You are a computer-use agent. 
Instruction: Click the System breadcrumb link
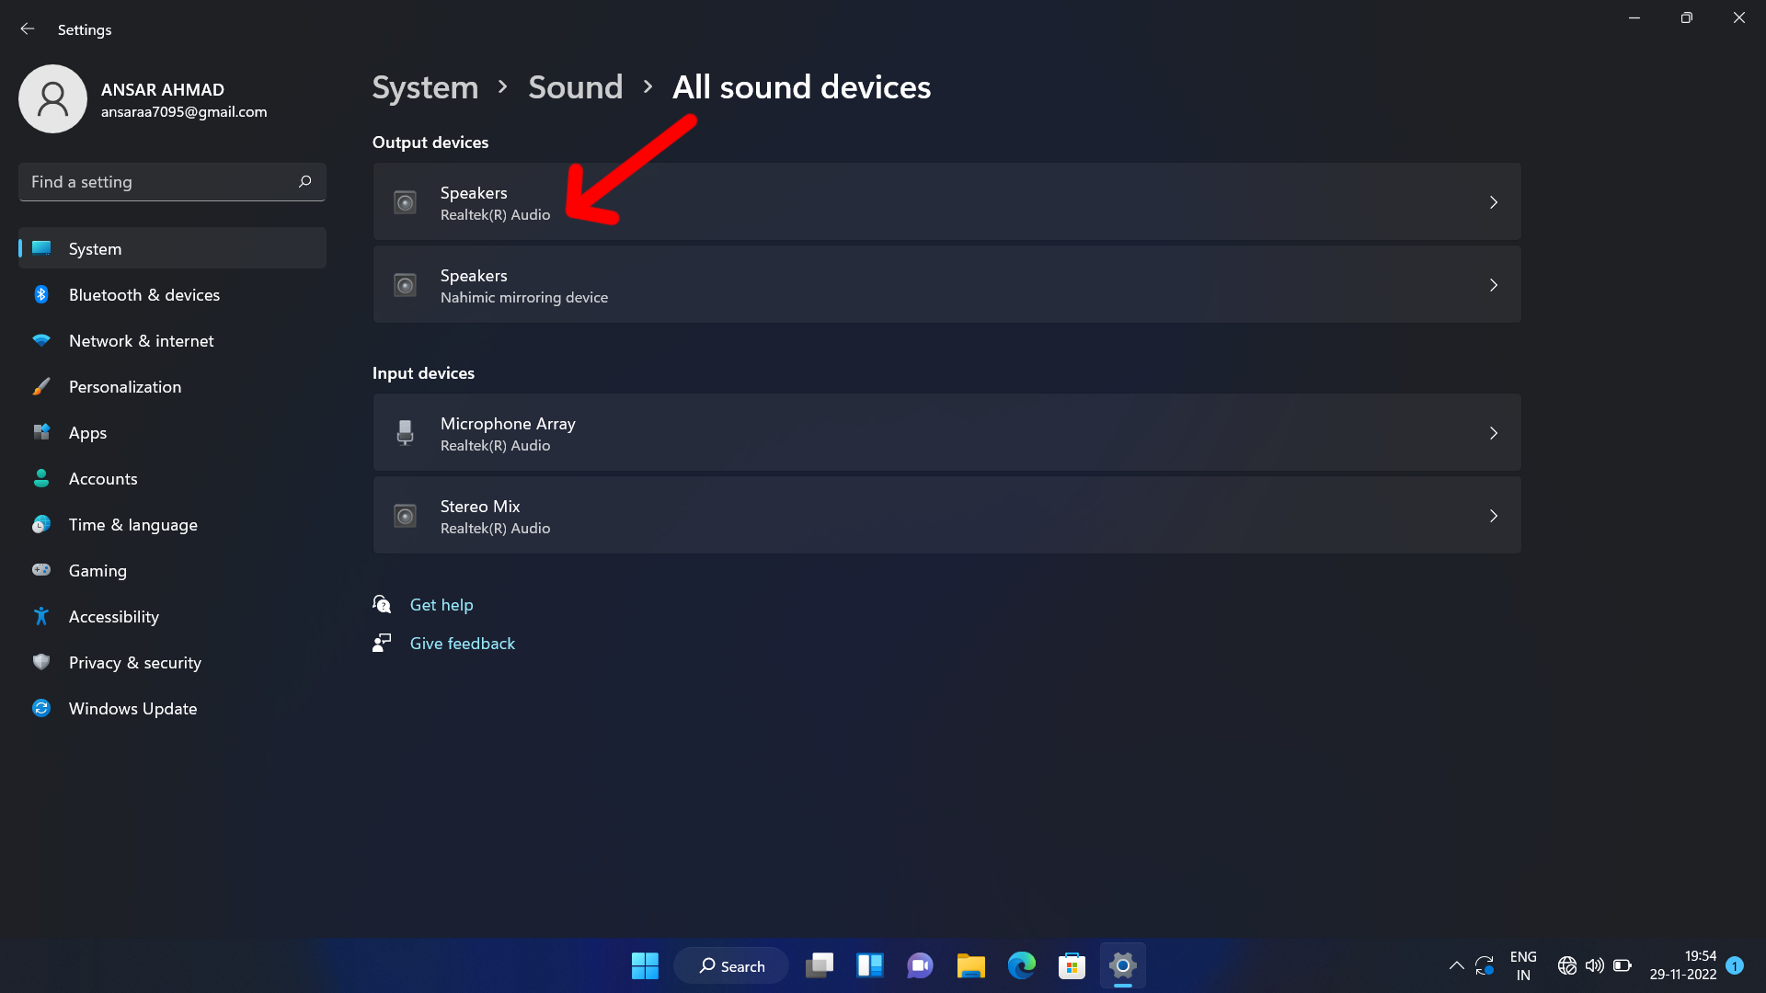(x=425, y=87)
